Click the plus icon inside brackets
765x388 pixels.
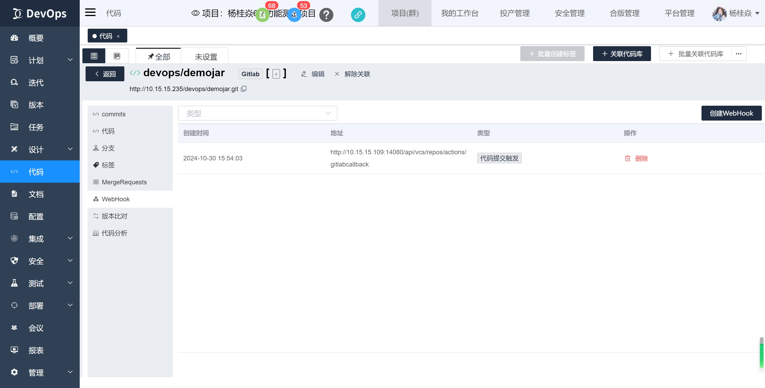pos(276,74)
